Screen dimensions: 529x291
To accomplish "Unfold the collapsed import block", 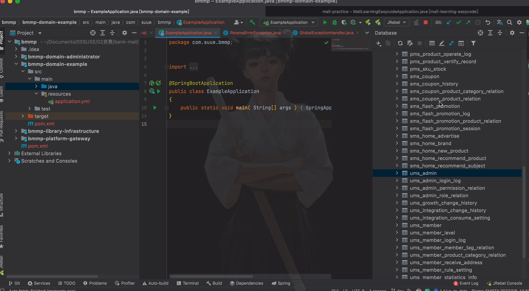I will pos(166,67).
